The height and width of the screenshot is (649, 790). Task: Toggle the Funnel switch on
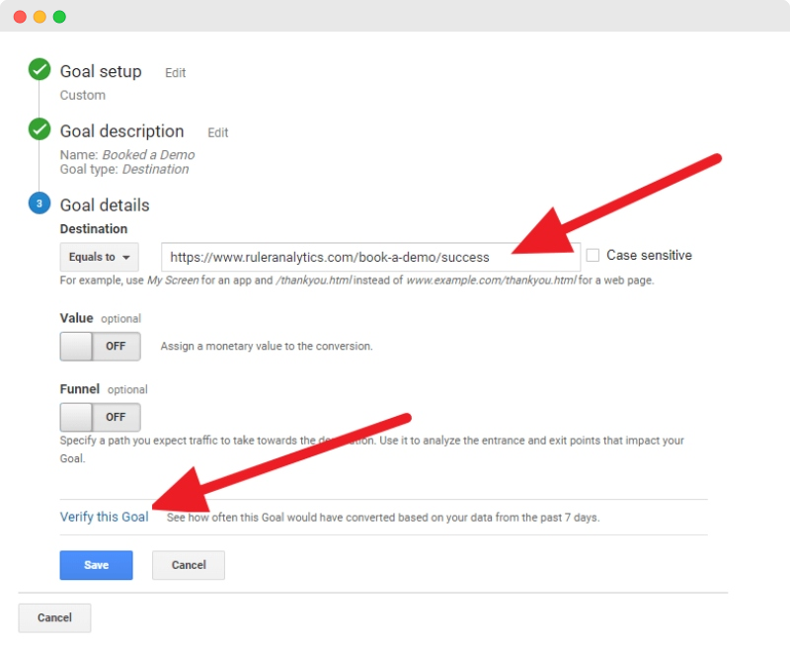point(101,417)
